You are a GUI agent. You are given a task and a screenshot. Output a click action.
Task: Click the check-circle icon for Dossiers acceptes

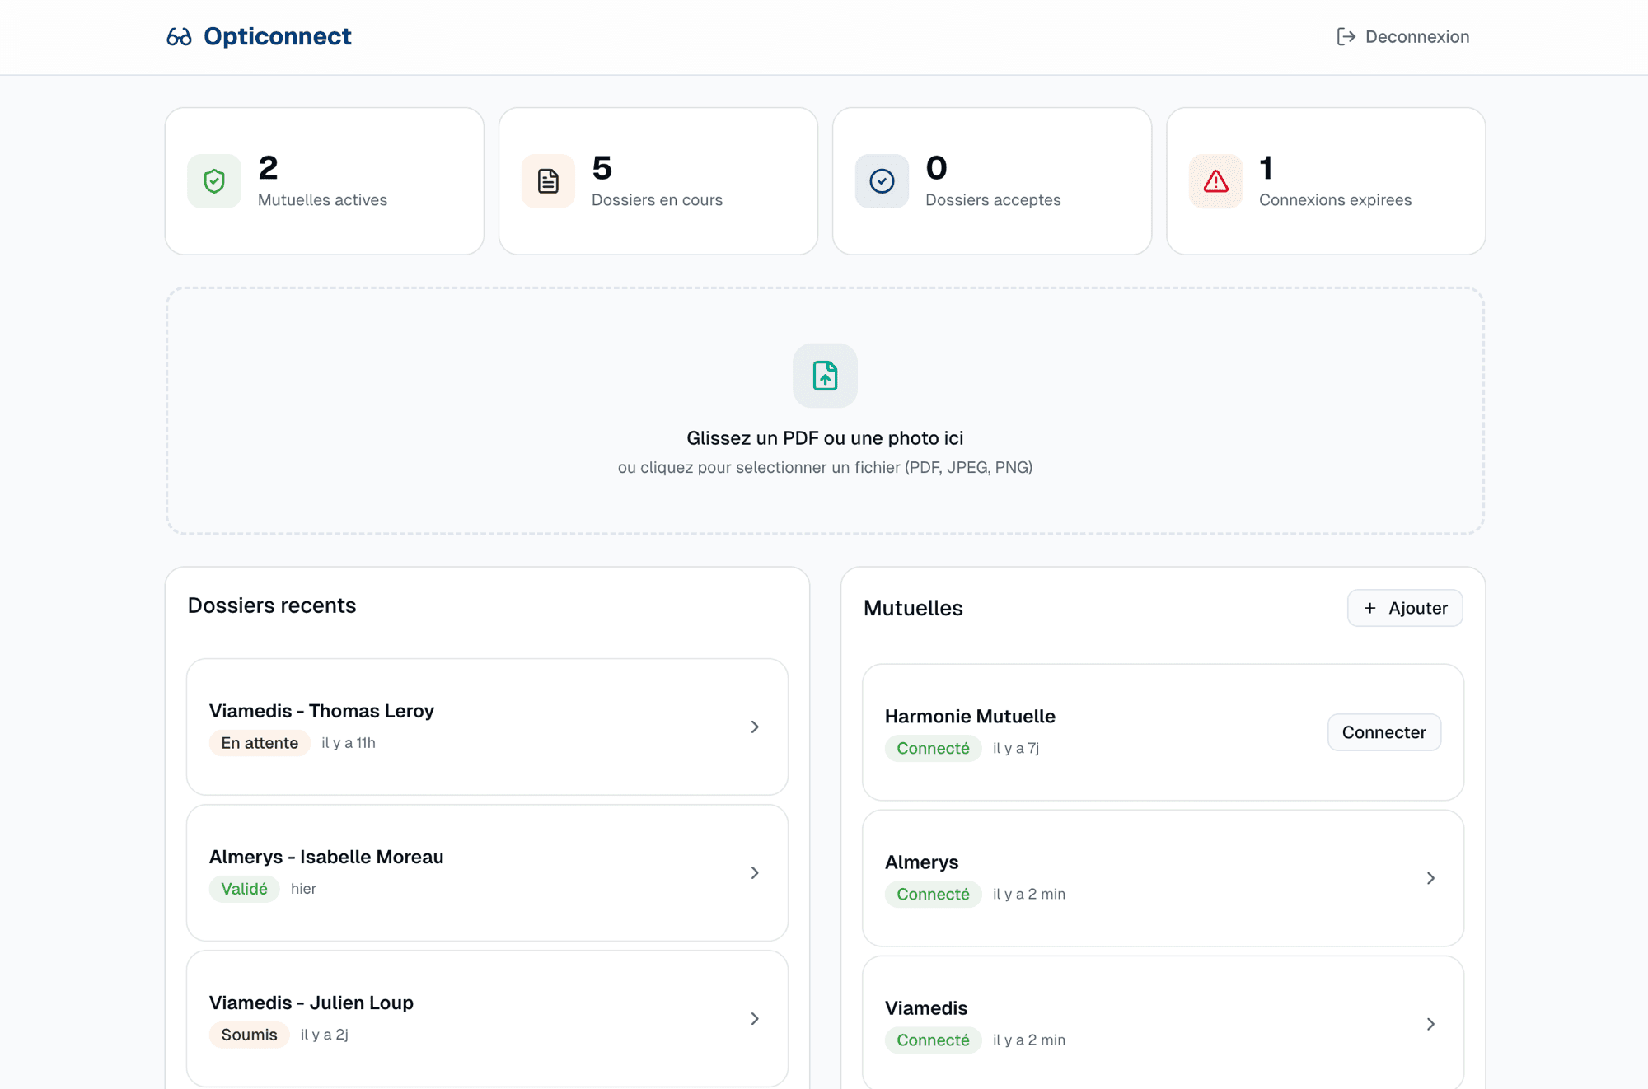[x=881, y=180]
